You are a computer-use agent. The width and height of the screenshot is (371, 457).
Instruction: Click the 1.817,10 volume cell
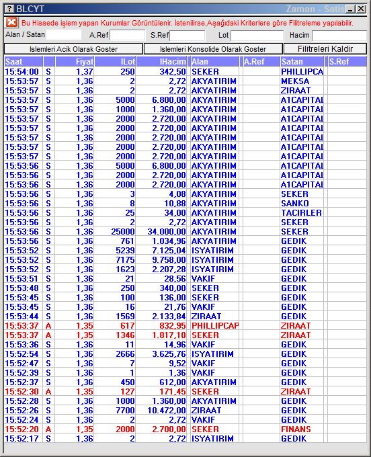click(x=161, y=335)
